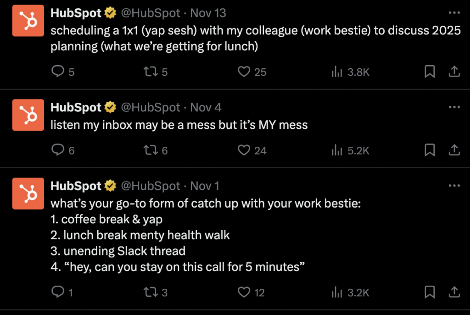This screenshot has width=470, height=315.
Task: Open more options on Nov 1 tweet
Action: [454, 186]
